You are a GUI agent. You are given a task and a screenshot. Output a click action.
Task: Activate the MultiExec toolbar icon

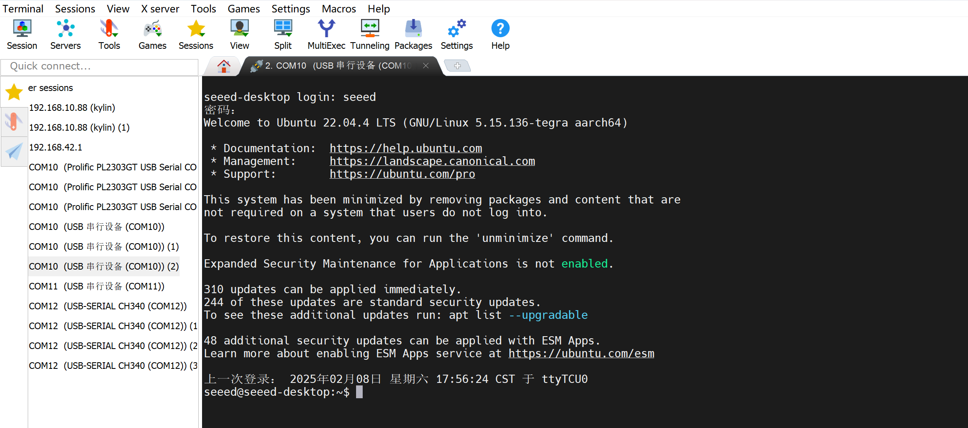pyautogui.click(x=326, y=35)
